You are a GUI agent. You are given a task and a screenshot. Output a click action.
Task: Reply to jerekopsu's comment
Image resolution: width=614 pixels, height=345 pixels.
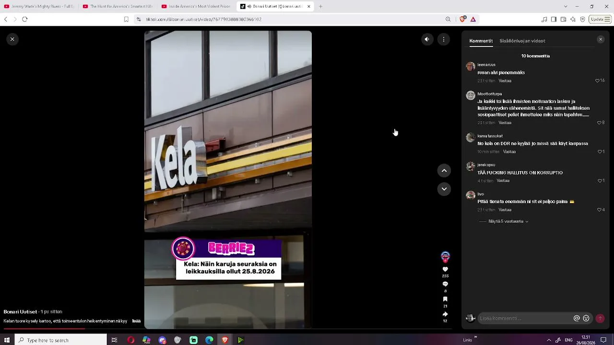coord(503,181)
